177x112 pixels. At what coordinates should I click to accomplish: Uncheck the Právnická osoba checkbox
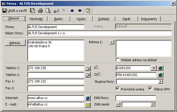tap(118, 89)
